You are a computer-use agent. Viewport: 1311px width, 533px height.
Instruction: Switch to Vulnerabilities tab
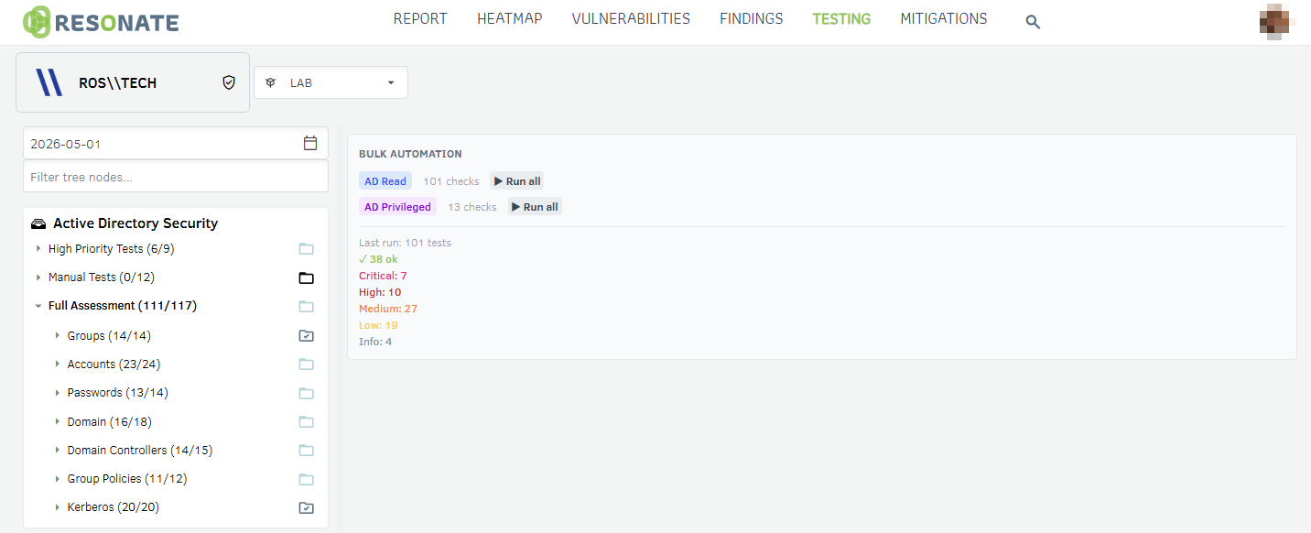631,18
